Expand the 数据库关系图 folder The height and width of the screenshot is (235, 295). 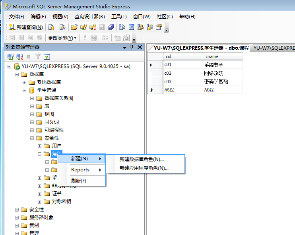coord(32,98)
